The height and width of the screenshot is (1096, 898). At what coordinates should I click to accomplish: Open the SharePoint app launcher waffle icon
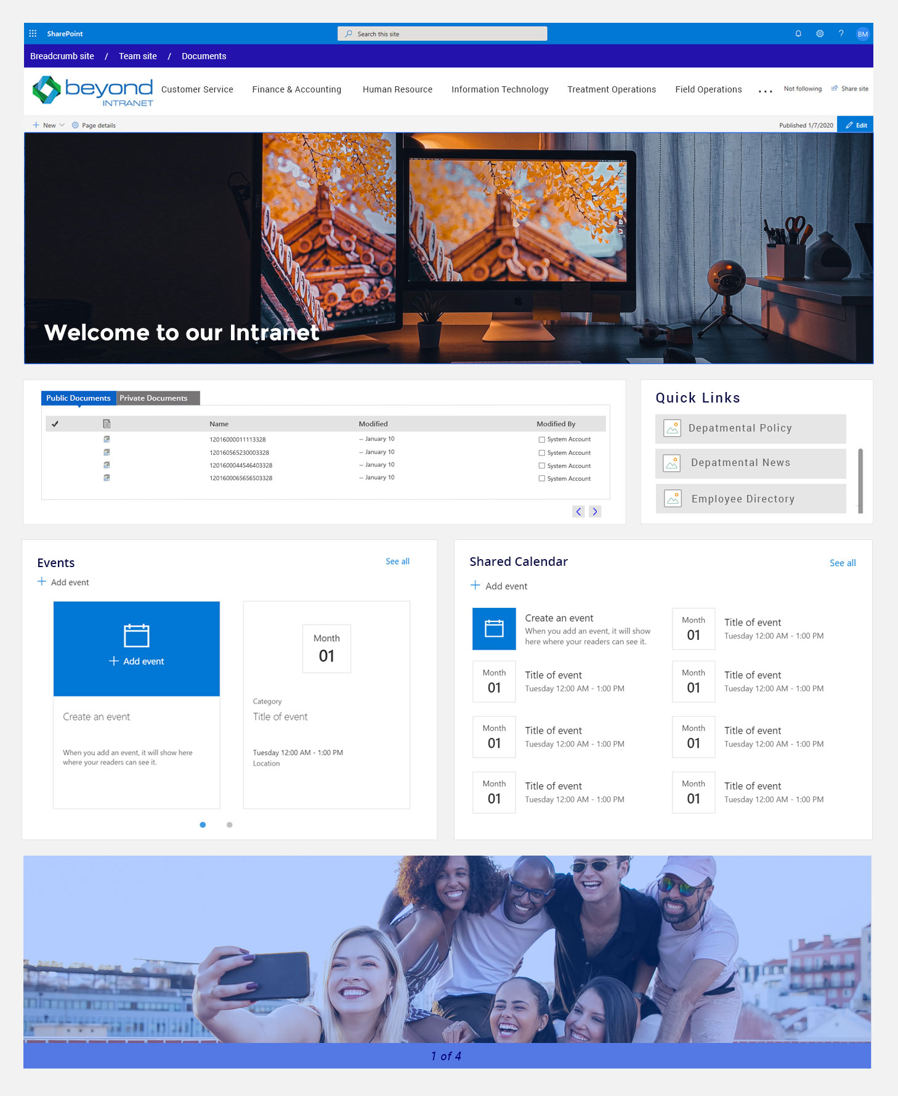coord(33,34)
